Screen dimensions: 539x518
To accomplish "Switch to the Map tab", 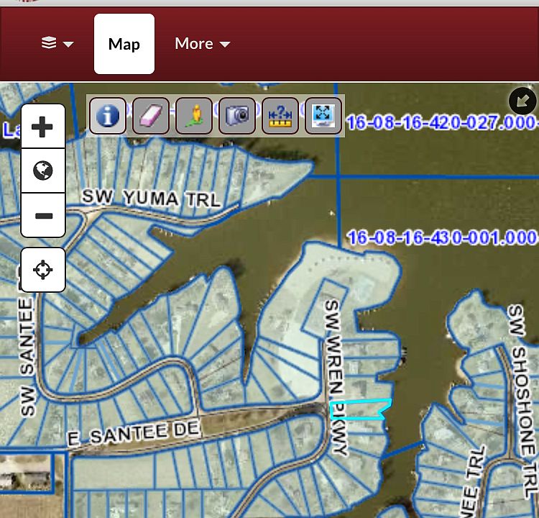I will click(124, 44).
